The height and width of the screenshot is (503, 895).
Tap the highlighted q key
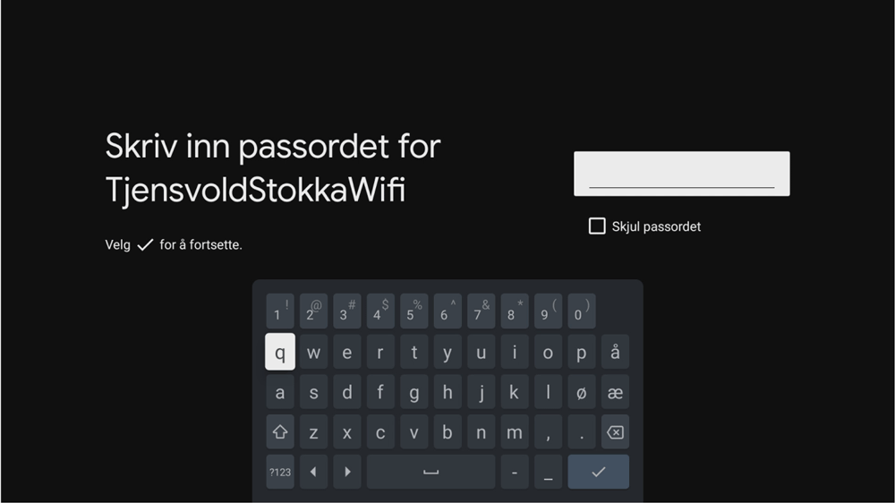point(279,352)
